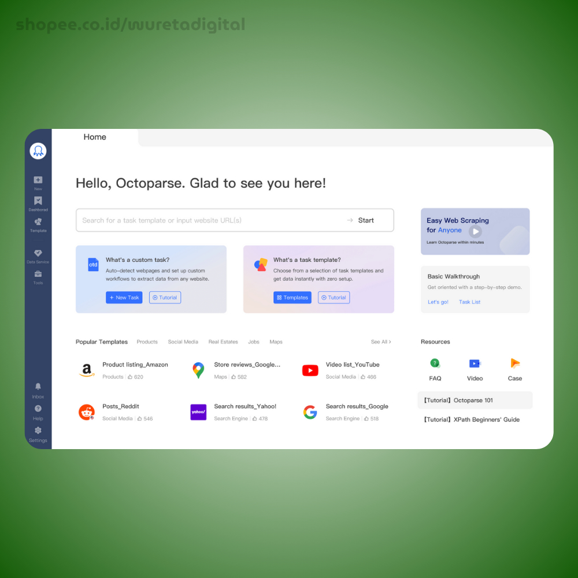This screenshot has width=578, height=578.
Task: Click the colorful shapes icon in task template card
Action: click(x=261, y=264)
